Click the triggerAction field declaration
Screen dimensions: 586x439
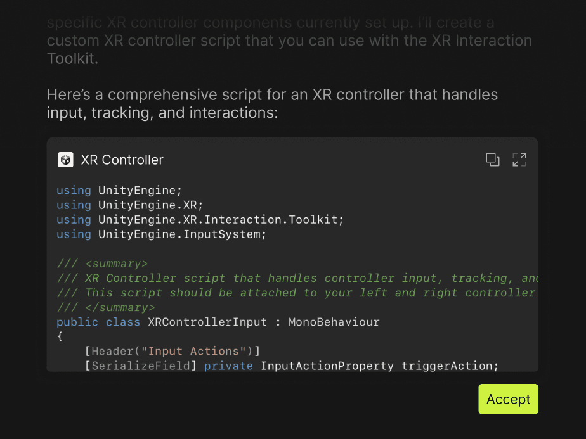292,366
